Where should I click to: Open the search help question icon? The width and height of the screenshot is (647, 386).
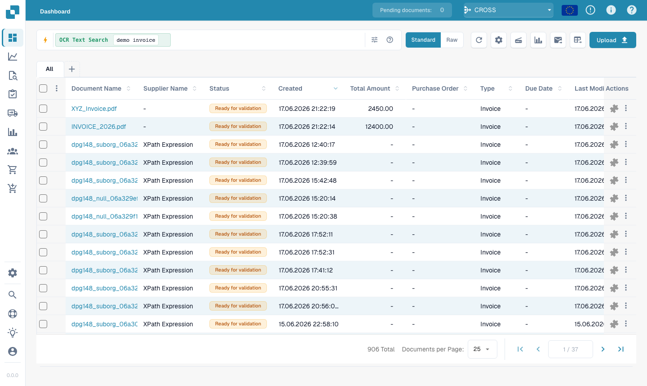click(390, 40)
